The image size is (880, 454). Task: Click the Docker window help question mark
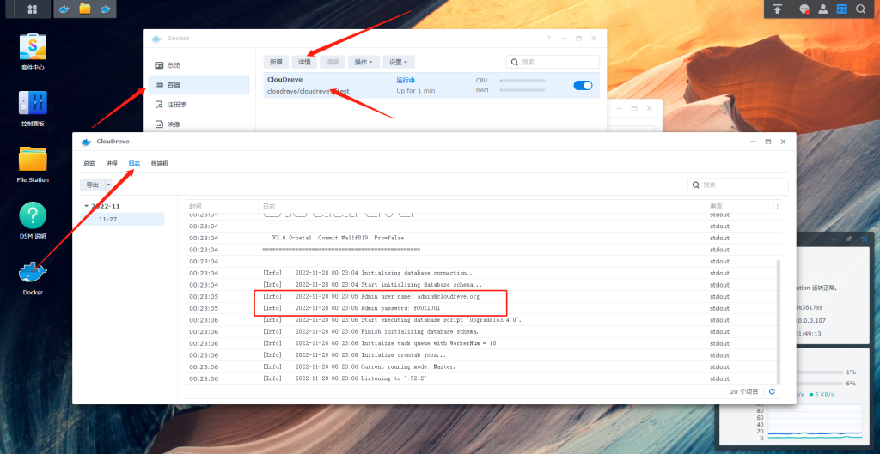548,39
